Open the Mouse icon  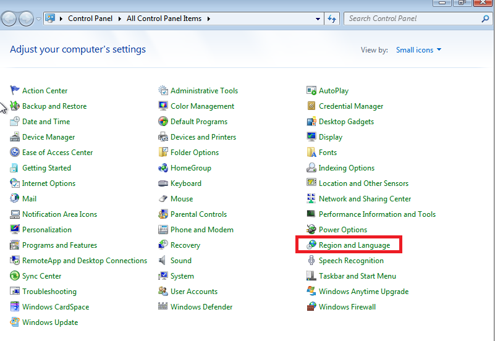[x=163, y=199]
